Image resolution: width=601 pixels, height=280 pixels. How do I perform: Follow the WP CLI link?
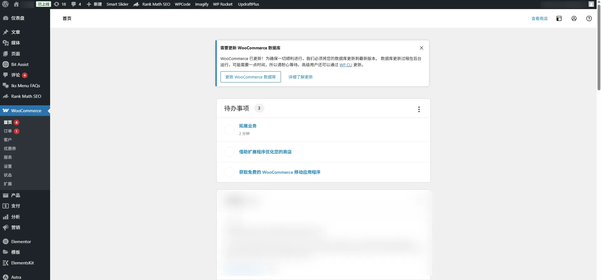click(346, 65)
